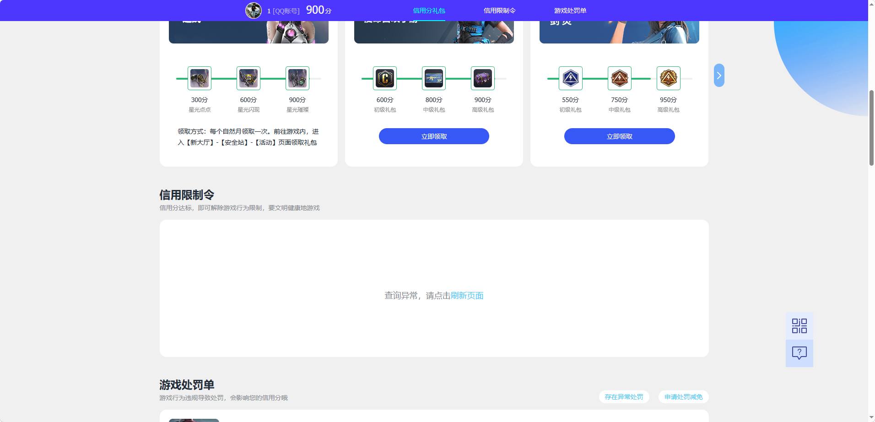875x422 pixels.
Task: Click the 游戏处罚单 section heading
Action: 187,385
